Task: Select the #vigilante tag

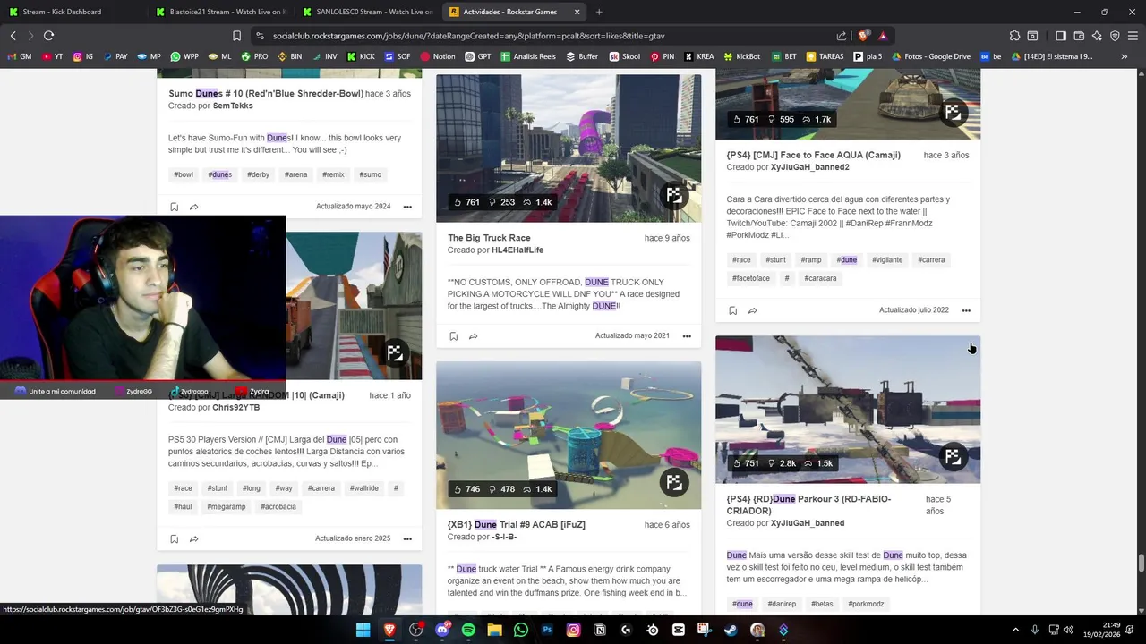Action: [887, 260]
